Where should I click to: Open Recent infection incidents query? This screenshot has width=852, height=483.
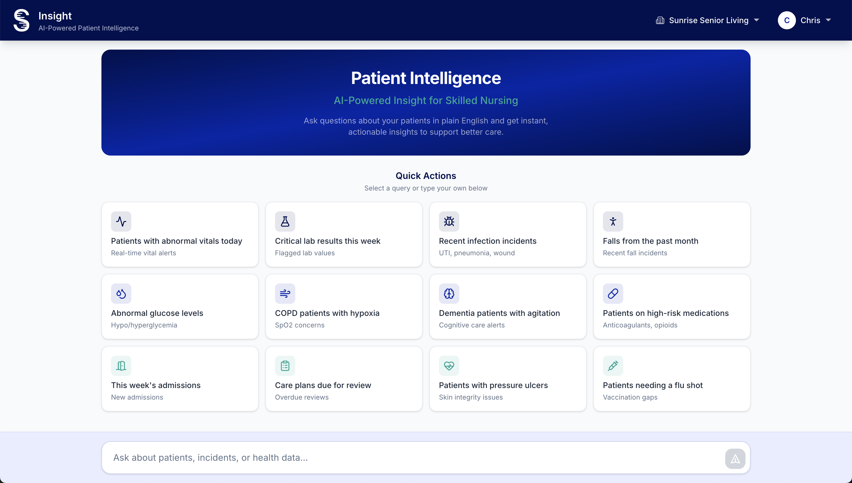(508, 234)
